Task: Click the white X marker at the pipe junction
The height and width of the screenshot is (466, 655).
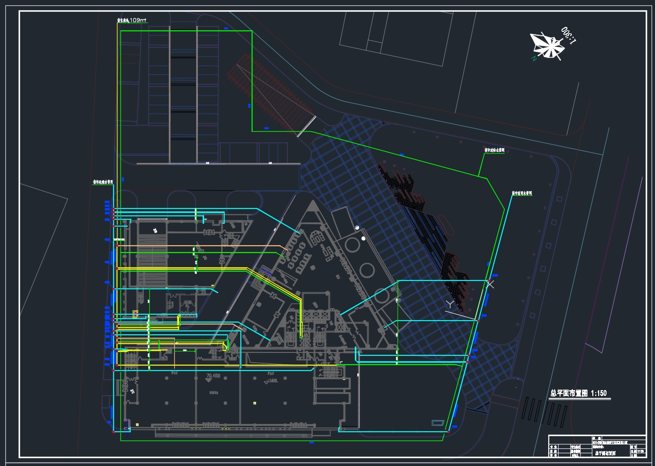Action: pyautogui.click(x=490, y=283)
